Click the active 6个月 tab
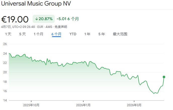The width and height of the screenshot is (173, 110). 56,34
